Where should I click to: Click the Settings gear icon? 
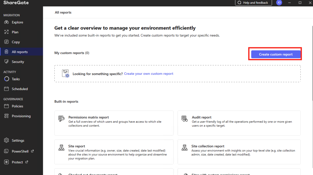click(6, 140)
